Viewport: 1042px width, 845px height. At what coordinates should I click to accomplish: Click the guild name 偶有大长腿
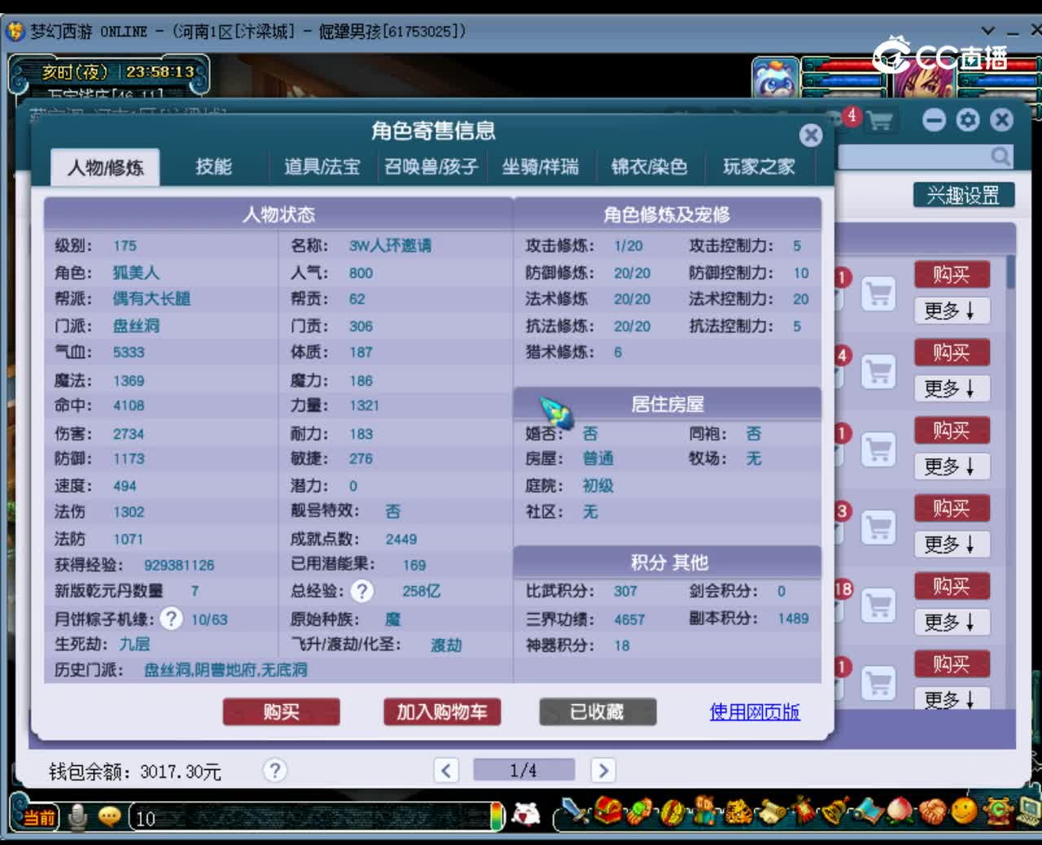151,299
